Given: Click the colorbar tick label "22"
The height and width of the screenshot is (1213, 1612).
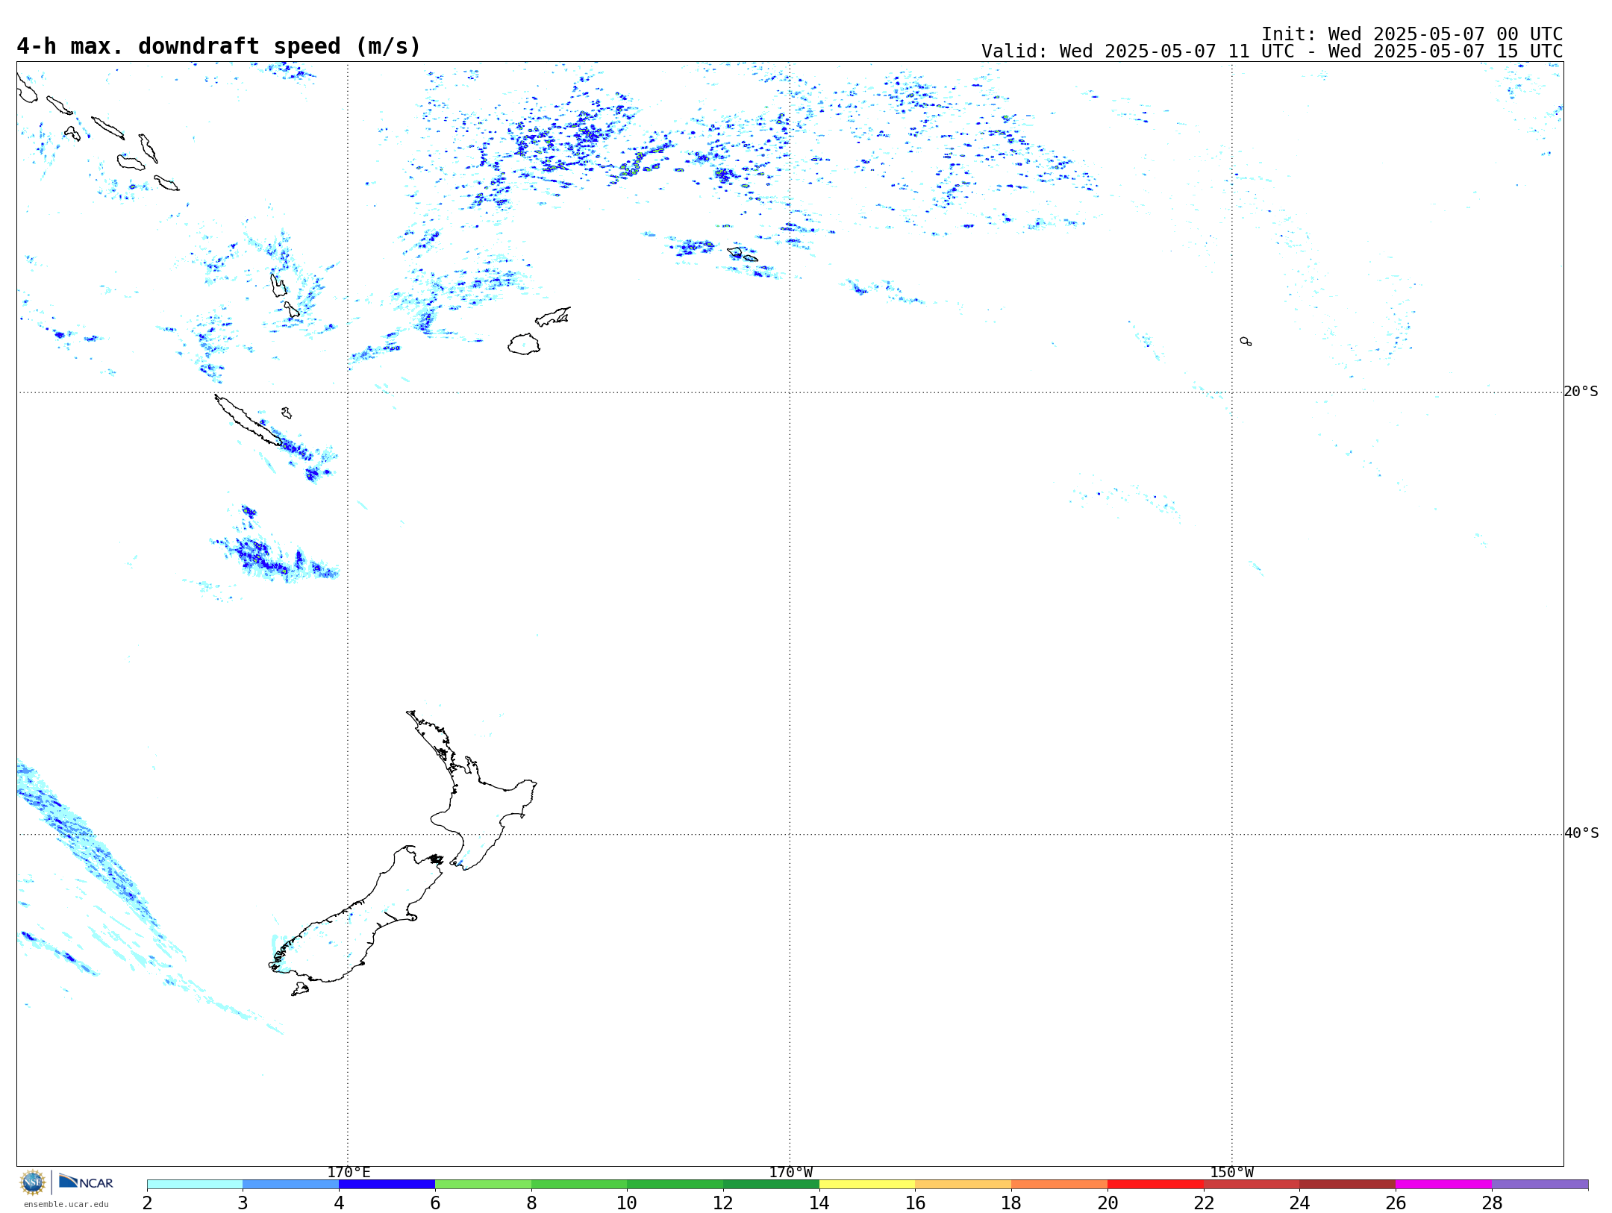Looking at the screenshot, I should [1204, 1203].
